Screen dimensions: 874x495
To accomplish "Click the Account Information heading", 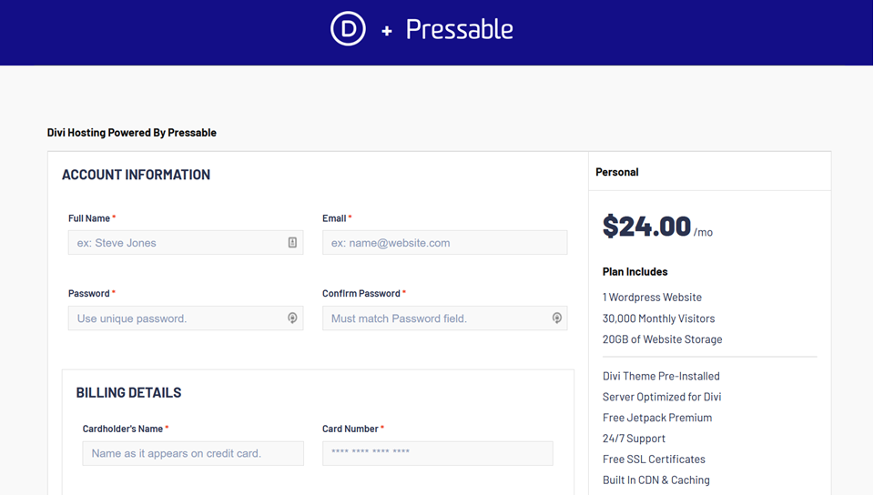I will [x=136, y=175].
